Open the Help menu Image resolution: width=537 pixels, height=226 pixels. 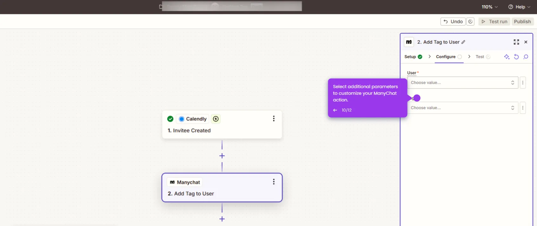point(519,7)
